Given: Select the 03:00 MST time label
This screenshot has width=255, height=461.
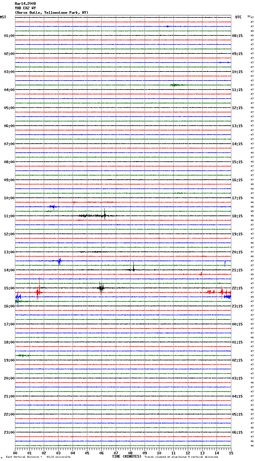Looking at the screenshot, I should pyautogui.click(x=9, y=72).
